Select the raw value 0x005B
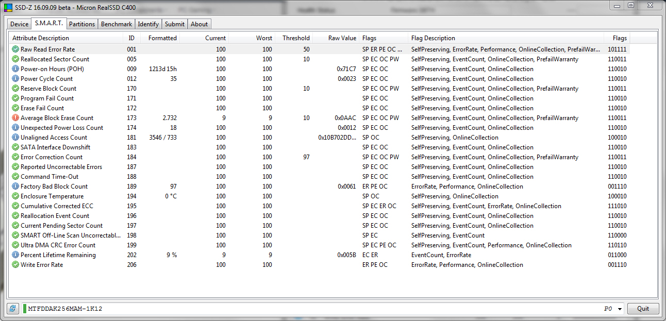 click(346, 255)
